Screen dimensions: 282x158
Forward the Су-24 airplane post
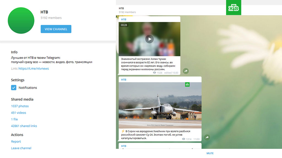[207, 137]
